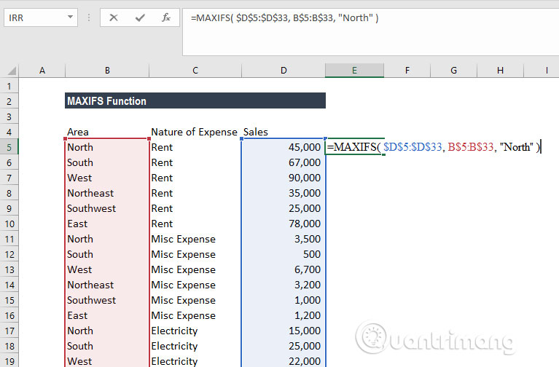559x367 pixels.
Task: Select column D header
Action: (x=284, y=71)
